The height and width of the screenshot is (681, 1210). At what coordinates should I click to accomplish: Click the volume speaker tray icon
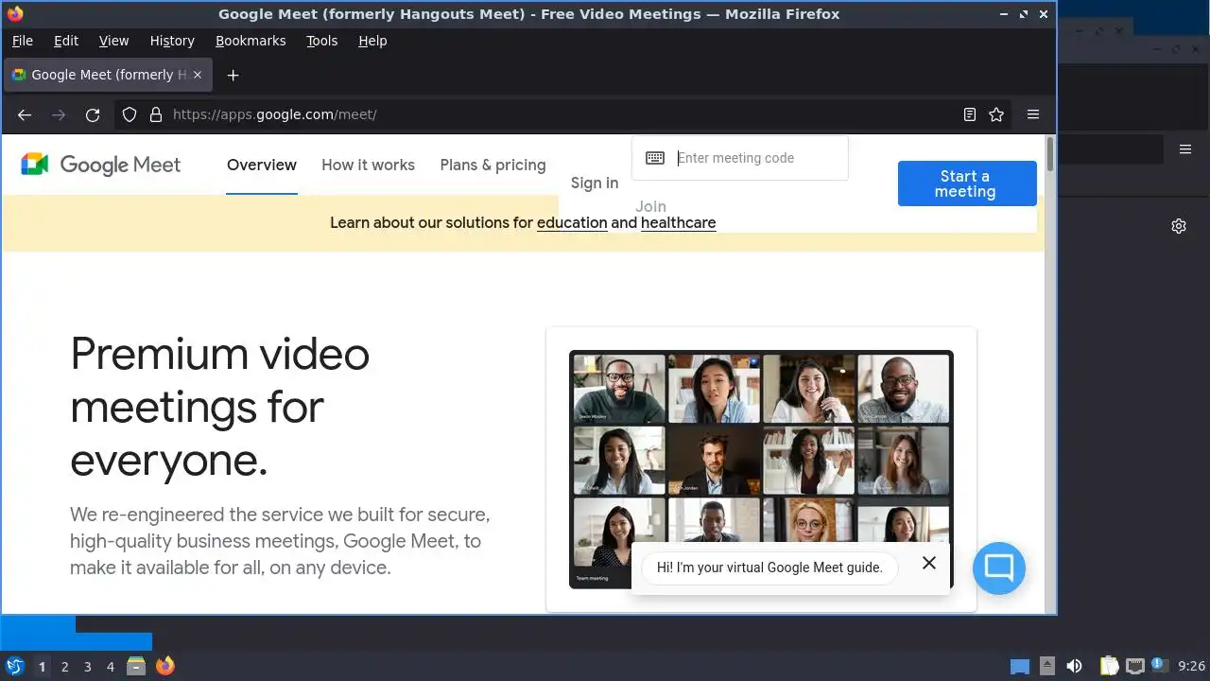coord(1074,666)
